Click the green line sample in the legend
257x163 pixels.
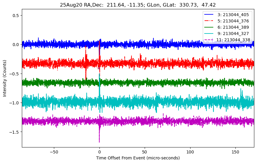(209, 27)
